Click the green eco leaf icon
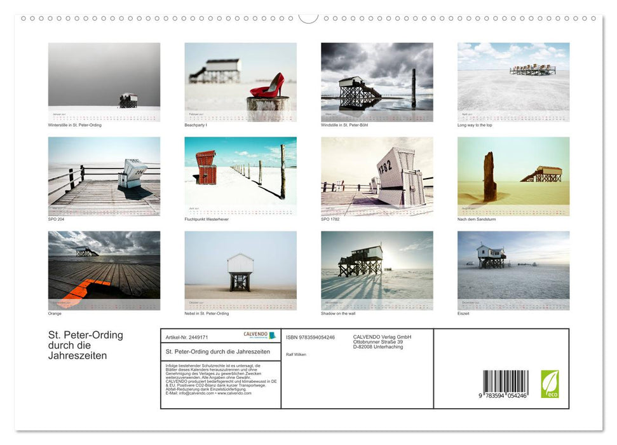This screenshot has height=445, width=617. tap(550, 384)
